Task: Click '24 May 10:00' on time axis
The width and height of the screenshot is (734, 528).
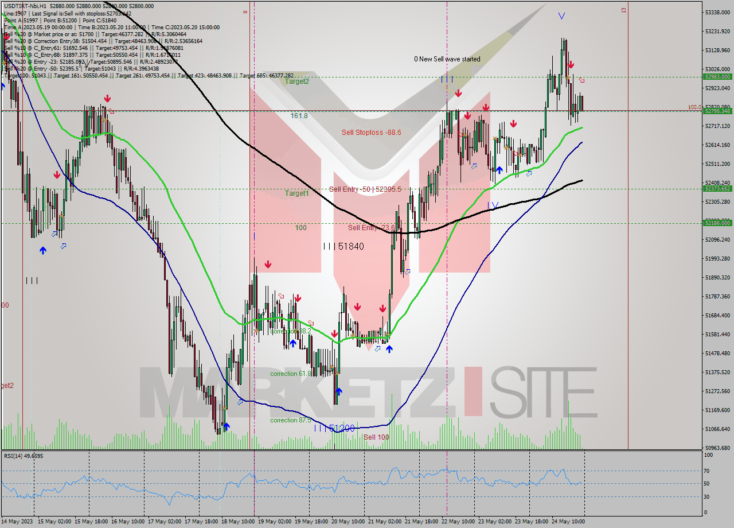Action: coord(567,521)
